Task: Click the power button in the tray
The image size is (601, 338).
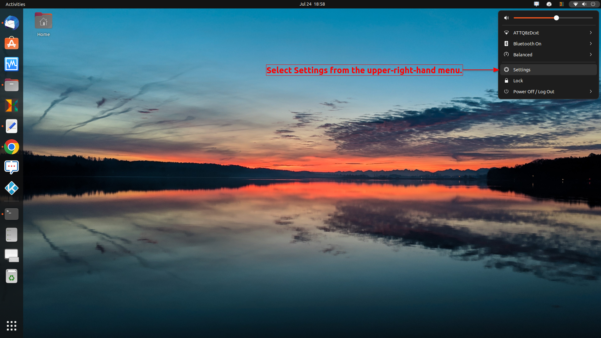Action: [593, 4]
